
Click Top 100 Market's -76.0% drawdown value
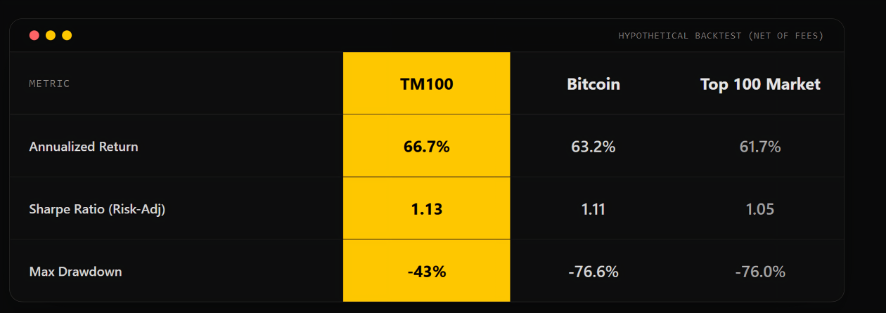760,272
